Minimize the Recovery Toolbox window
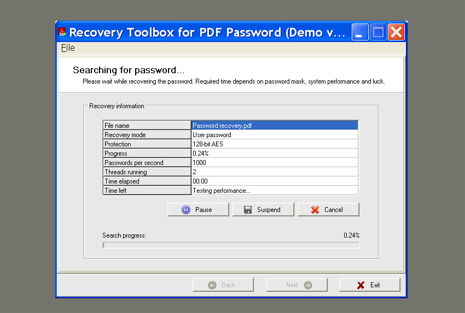 360,32
